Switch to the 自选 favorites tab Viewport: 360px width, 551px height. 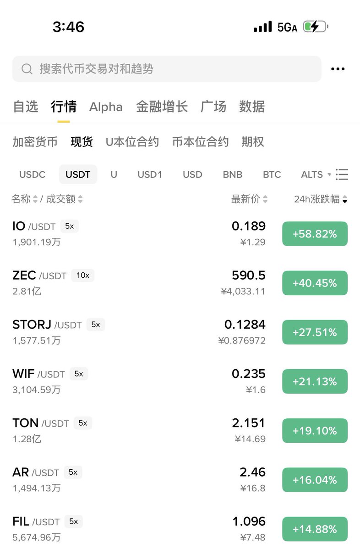pos(25,107)
